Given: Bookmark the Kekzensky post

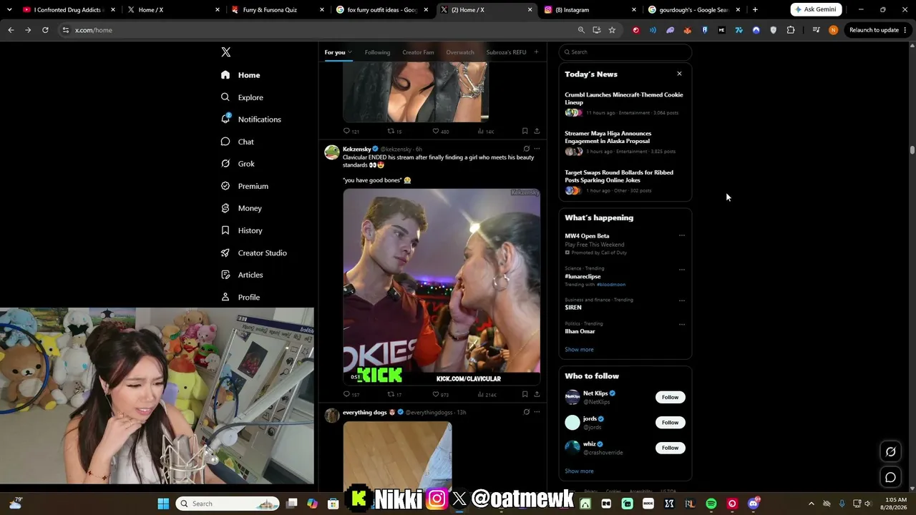Looking at the screenshot, I should 525,394.
